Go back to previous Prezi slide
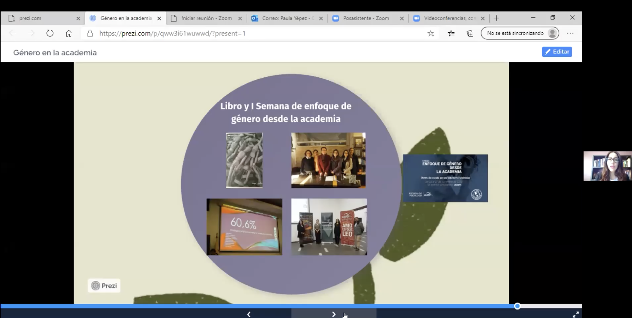632x318 pixels. click(249, 314)
